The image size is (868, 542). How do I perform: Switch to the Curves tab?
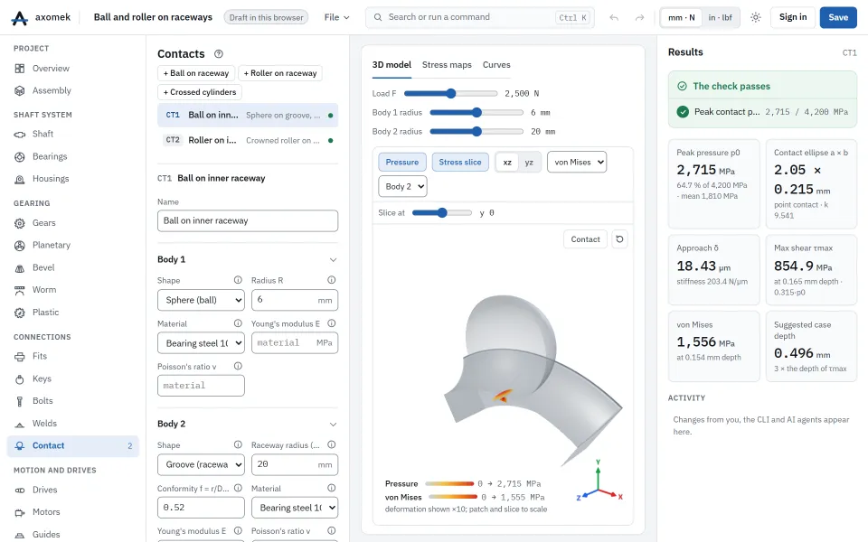pyautogui.click(x=496, y=65)
